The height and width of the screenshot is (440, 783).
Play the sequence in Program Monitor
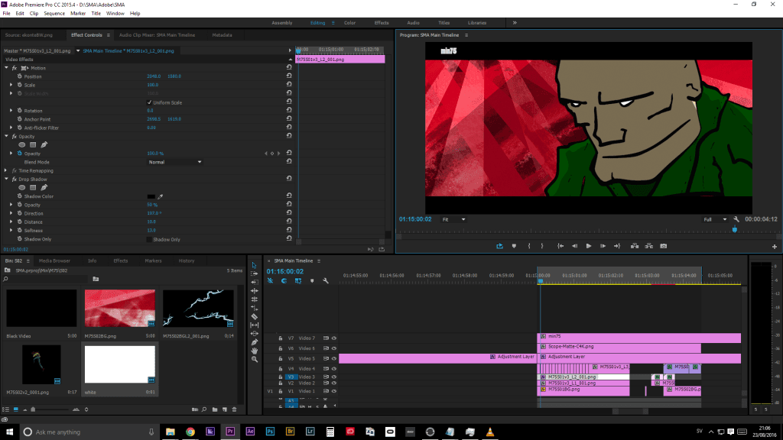(589, 246)
